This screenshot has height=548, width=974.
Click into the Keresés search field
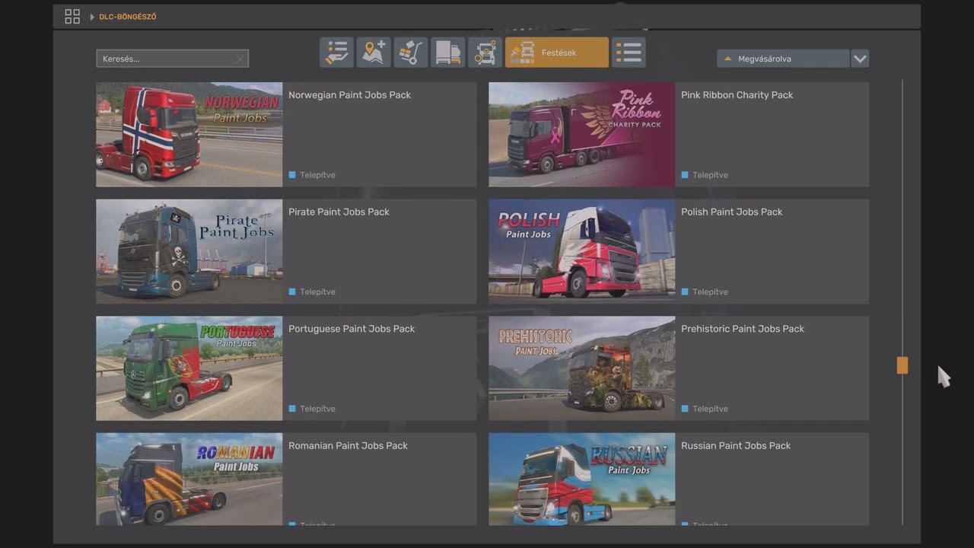pos(172,59)
